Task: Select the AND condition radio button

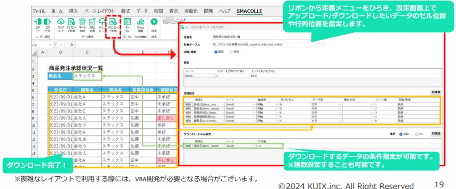Action: 401,134
